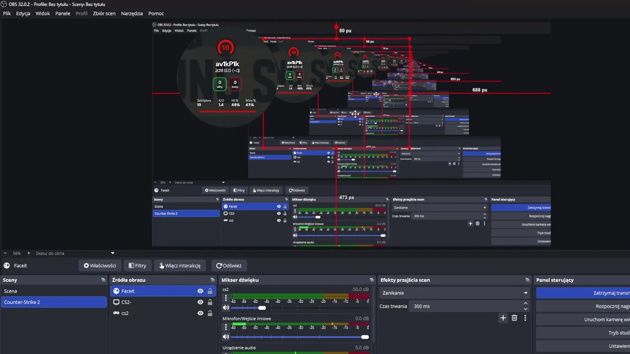Click the Faceit icon in source toolbar
Viewport: 630px width, 354px height.
pyautogui.click(x=6, y=265)
